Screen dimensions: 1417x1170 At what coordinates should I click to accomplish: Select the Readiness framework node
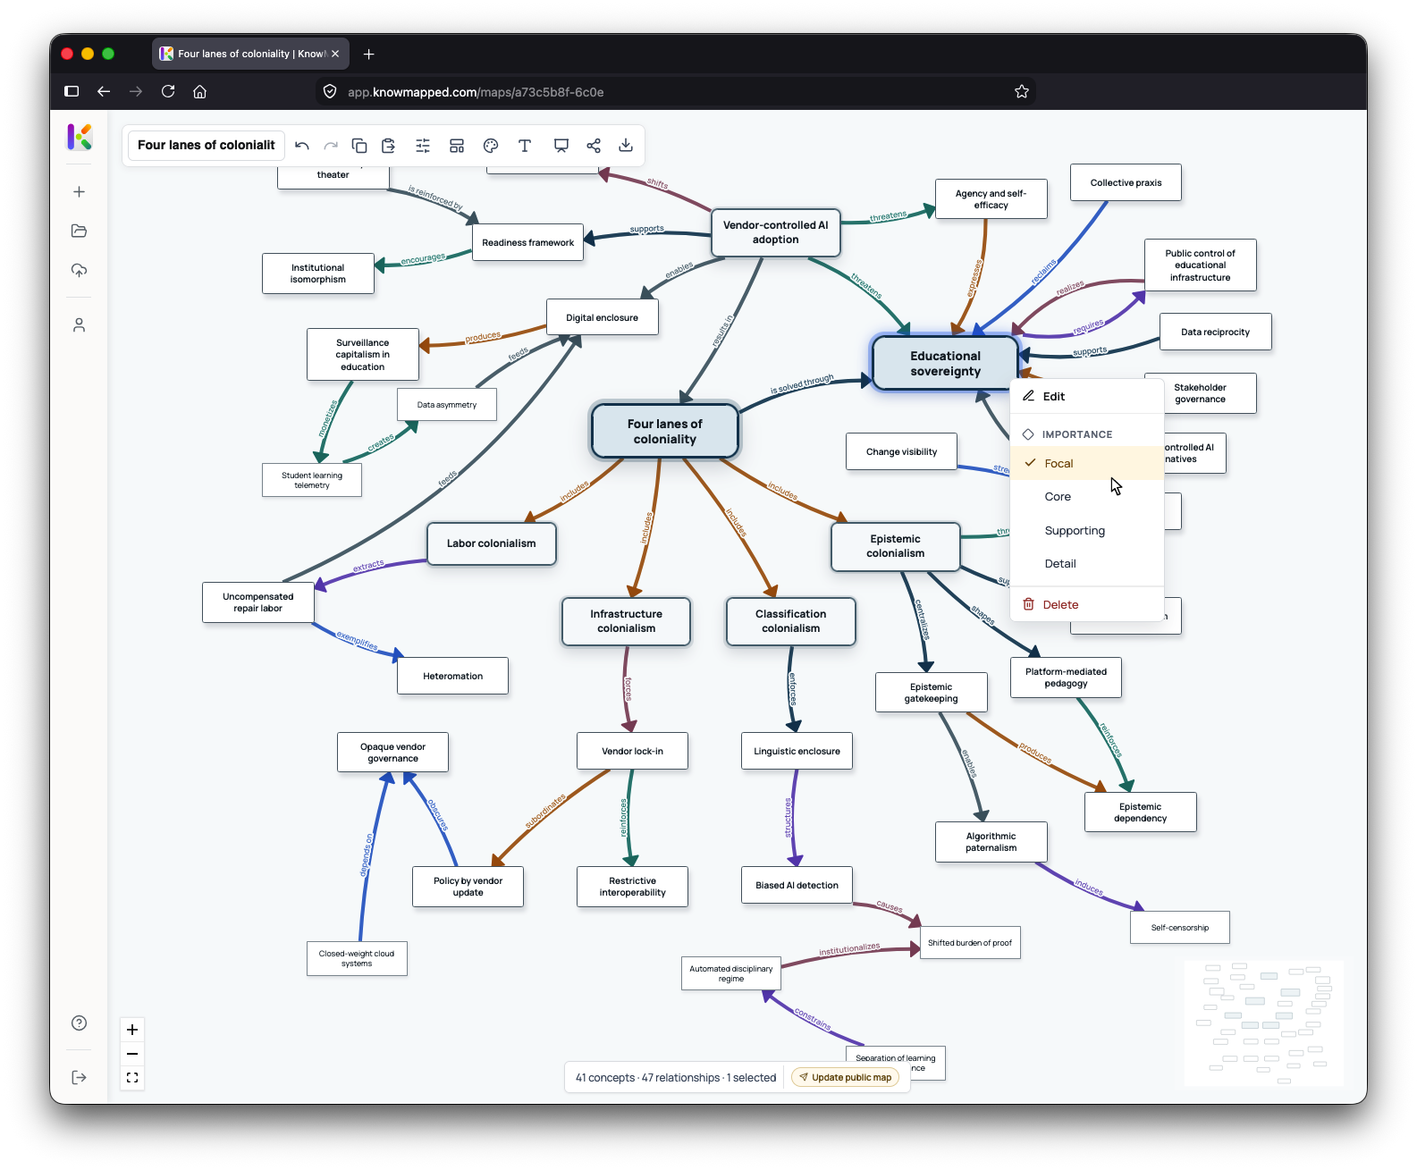coord(528,243)
